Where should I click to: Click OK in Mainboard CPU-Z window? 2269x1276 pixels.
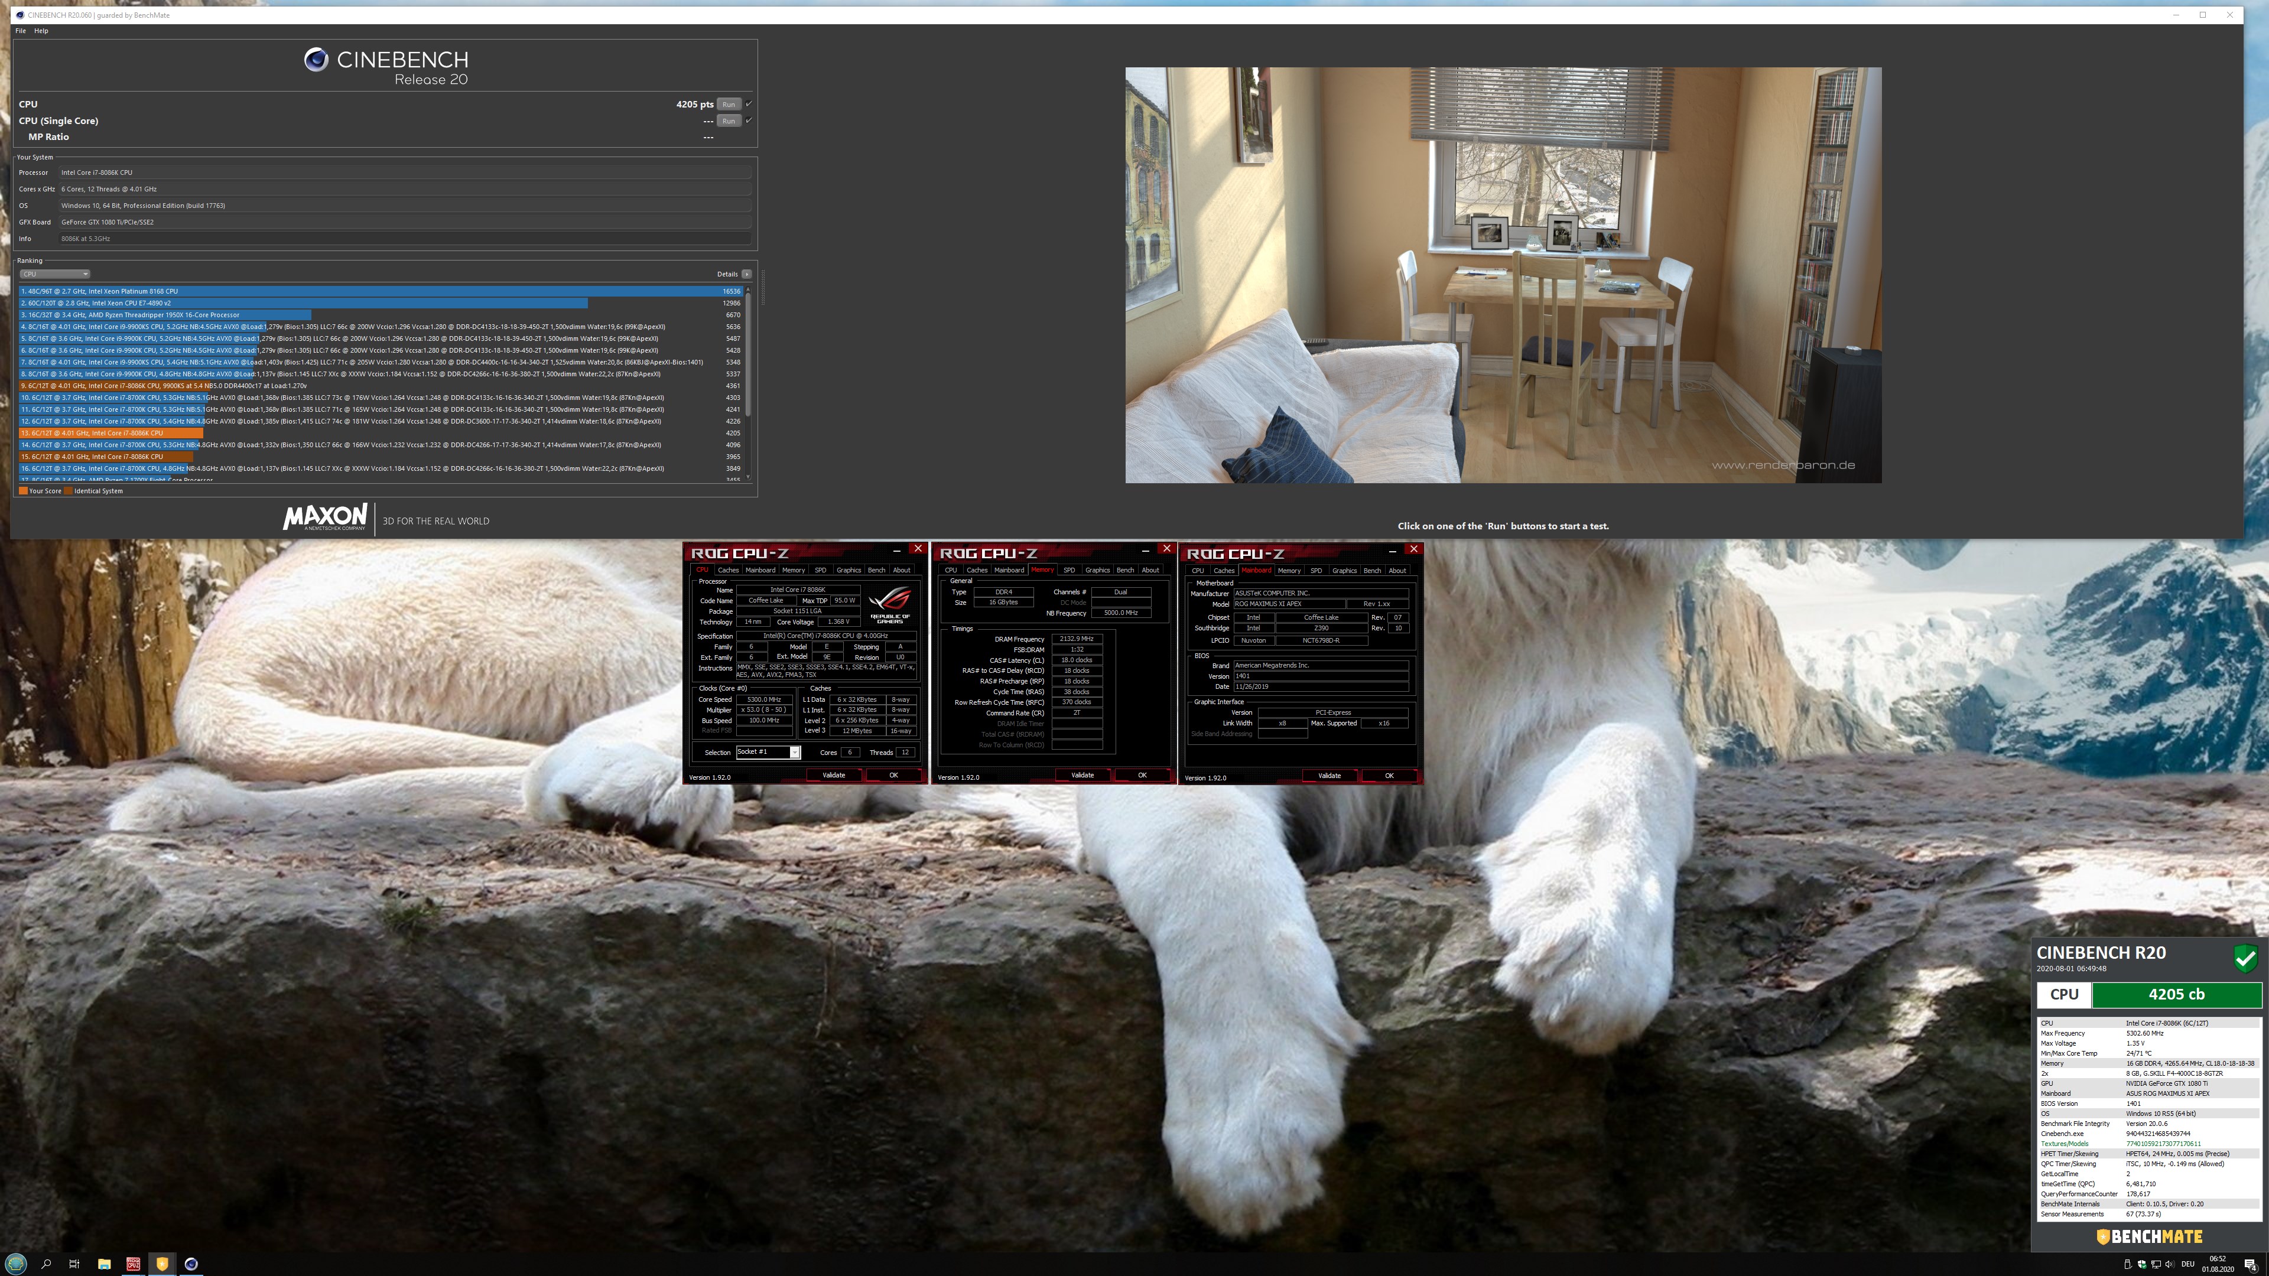click(1389, 776)
